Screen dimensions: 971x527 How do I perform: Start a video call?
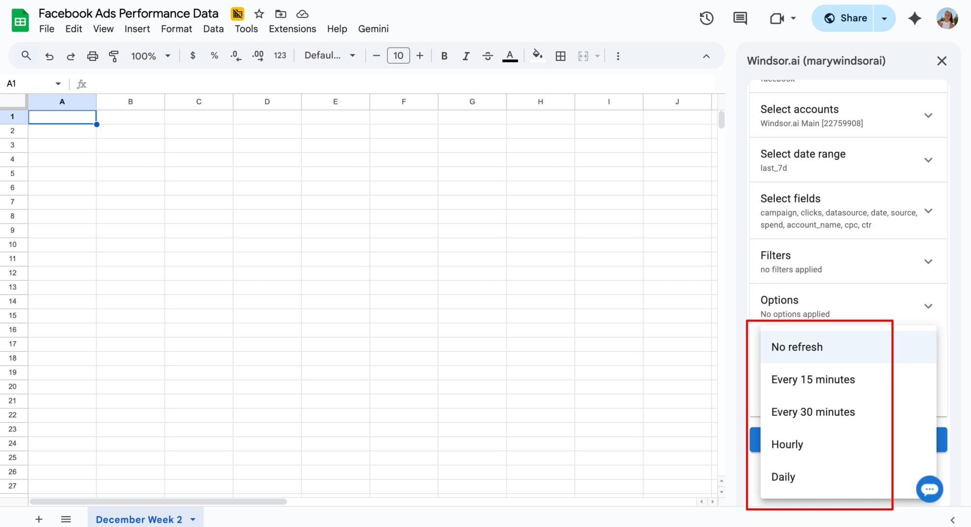(777, 18)
